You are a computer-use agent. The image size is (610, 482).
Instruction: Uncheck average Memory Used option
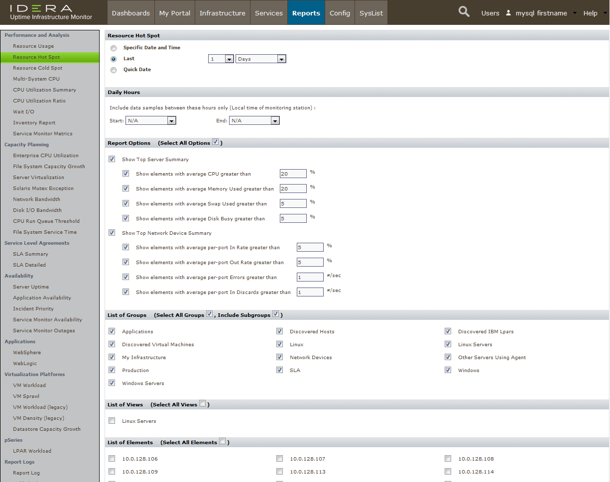125,189
